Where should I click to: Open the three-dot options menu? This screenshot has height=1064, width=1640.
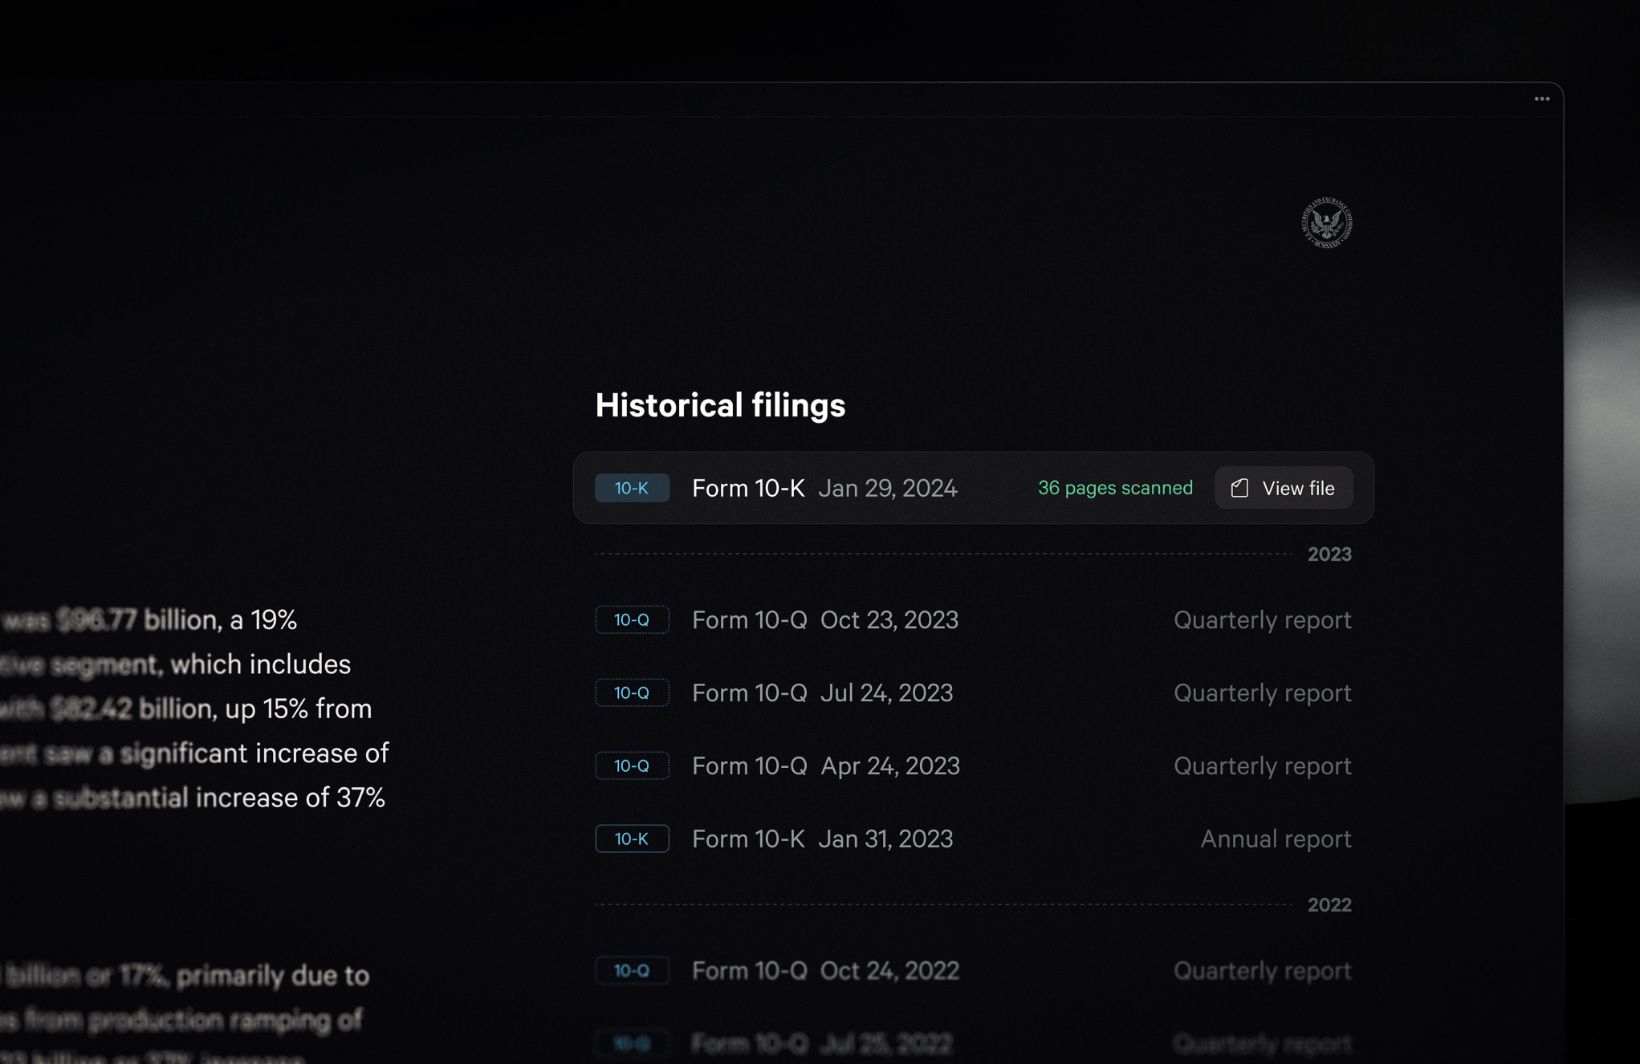pyautogui.click(x=1541, y=99)
